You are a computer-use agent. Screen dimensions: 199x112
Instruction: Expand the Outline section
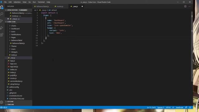pos(19,102)
